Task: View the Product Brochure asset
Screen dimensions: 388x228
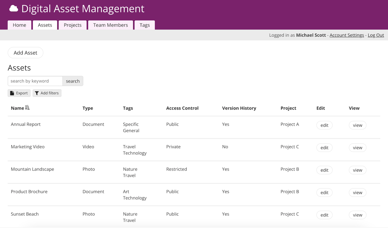Action: point(358,193)
